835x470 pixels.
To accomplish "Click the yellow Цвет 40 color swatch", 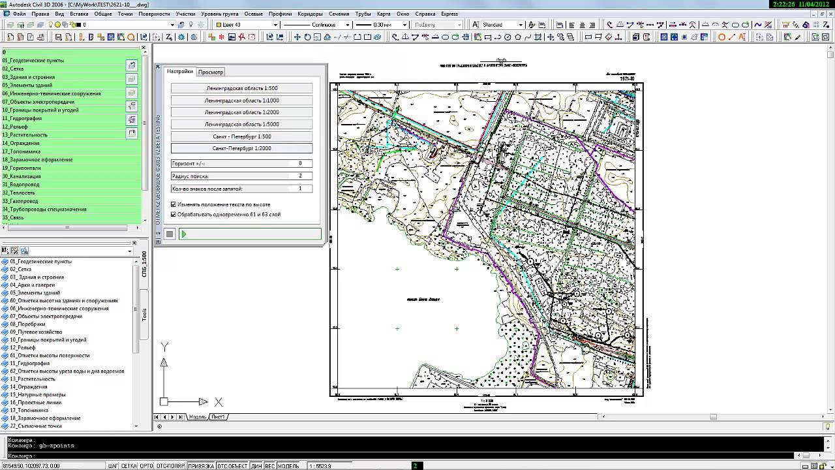I will [x=219, y=25].
